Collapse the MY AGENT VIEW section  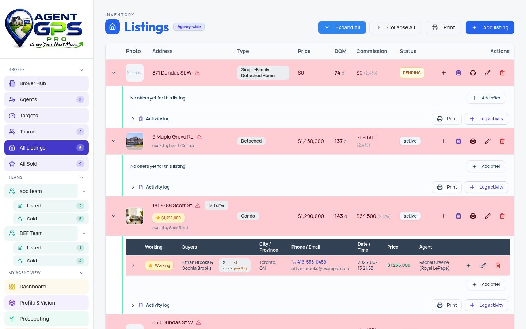(x=82, y=273)
